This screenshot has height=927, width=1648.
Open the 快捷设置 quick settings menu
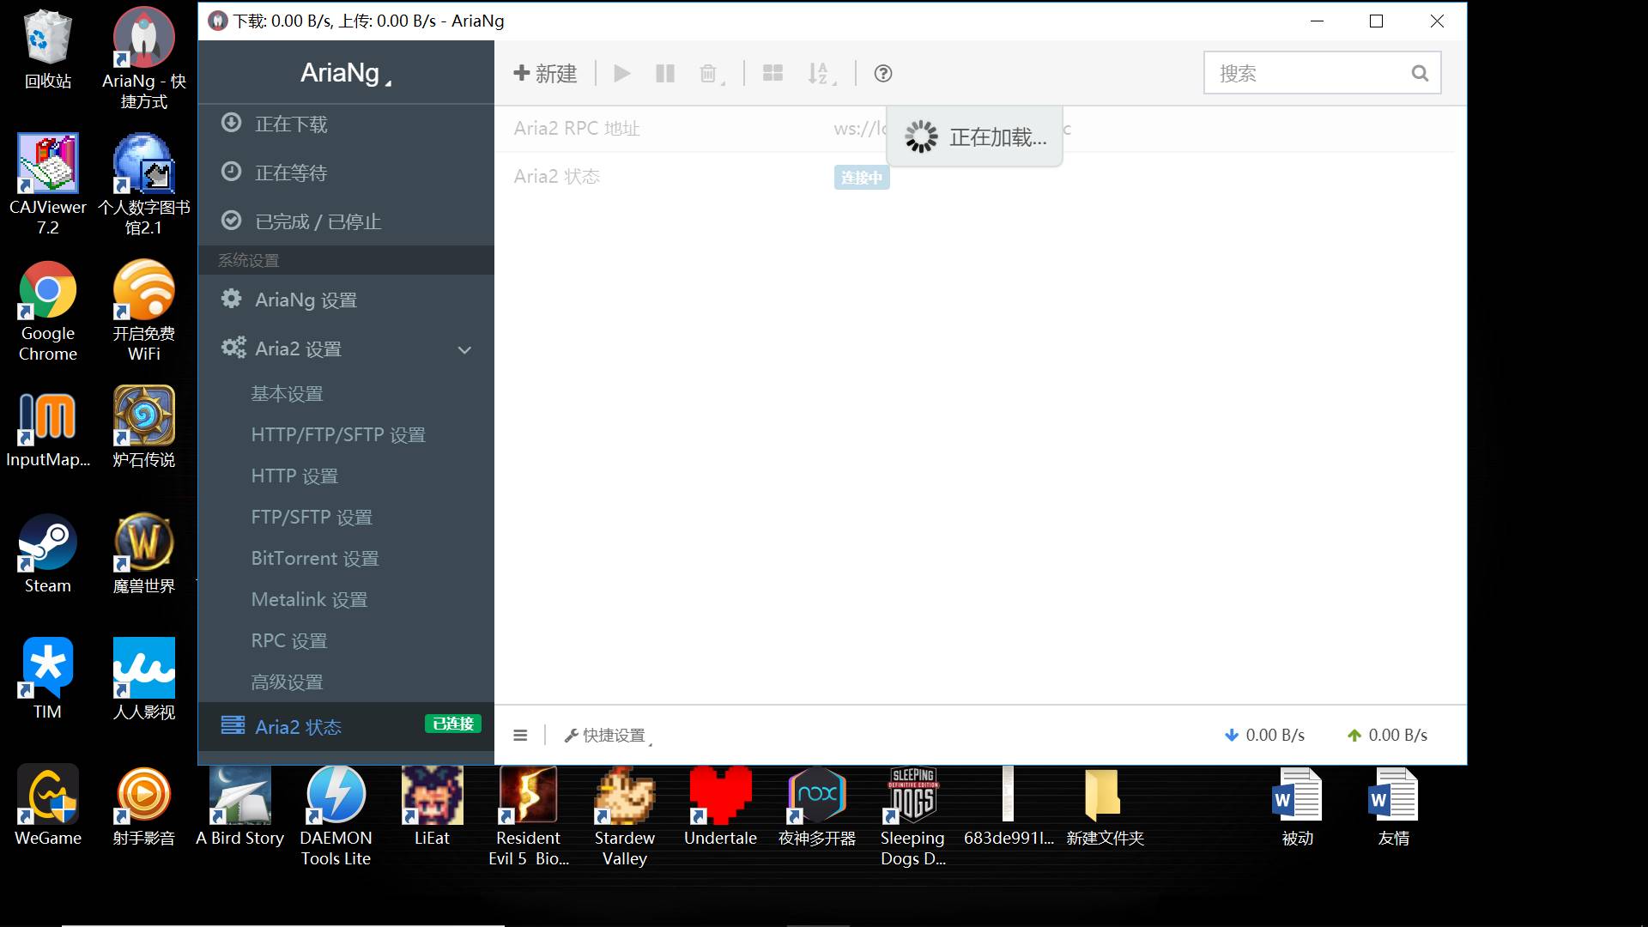607,736
